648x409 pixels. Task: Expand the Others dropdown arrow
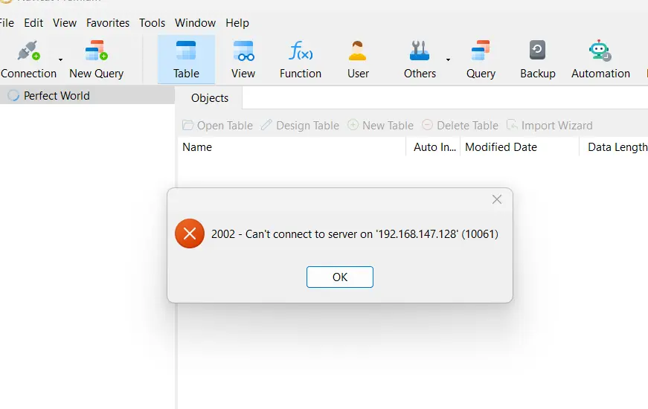tap(448, 60)
